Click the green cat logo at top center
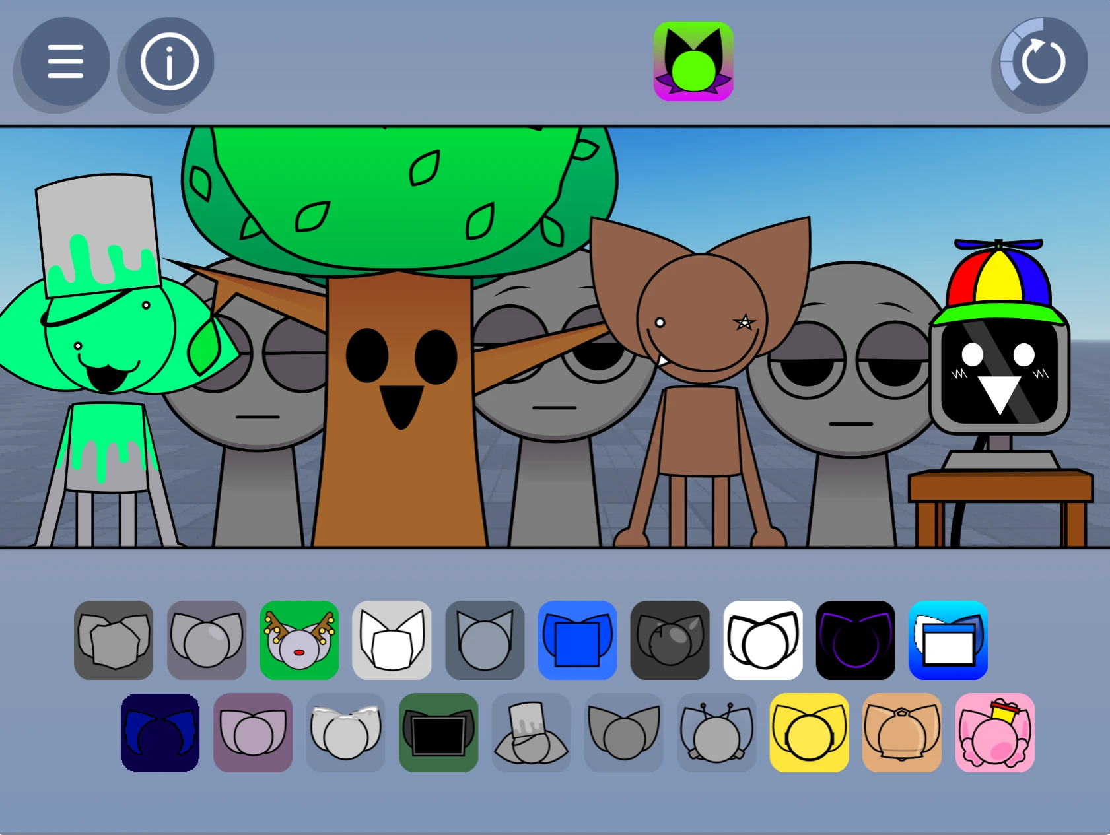1110x835 pixels. click(693, 61)
